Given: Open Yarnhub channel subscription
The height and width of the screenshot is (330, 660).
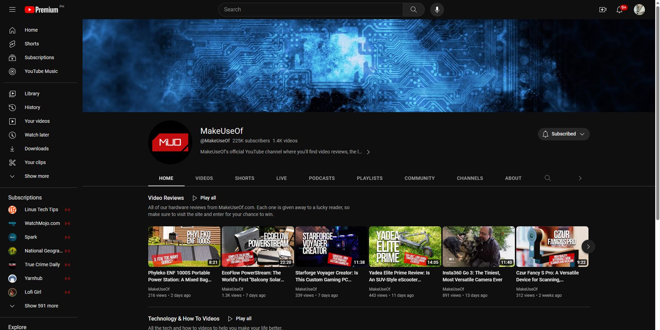Looking at the screenshot, I should click(x=40, y=278).
